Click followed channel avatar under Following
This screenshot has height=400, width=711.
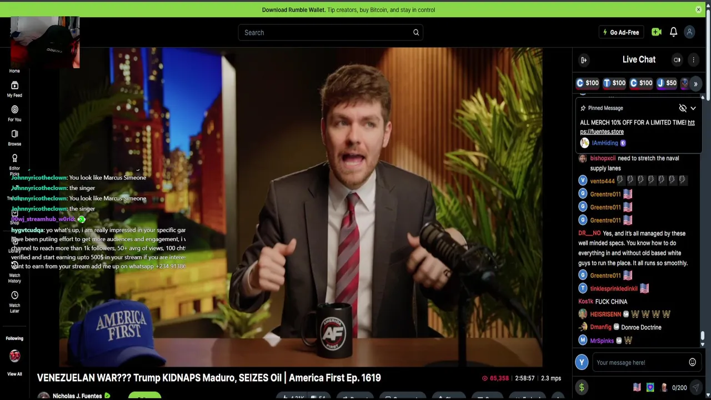(x=14, y=356)
